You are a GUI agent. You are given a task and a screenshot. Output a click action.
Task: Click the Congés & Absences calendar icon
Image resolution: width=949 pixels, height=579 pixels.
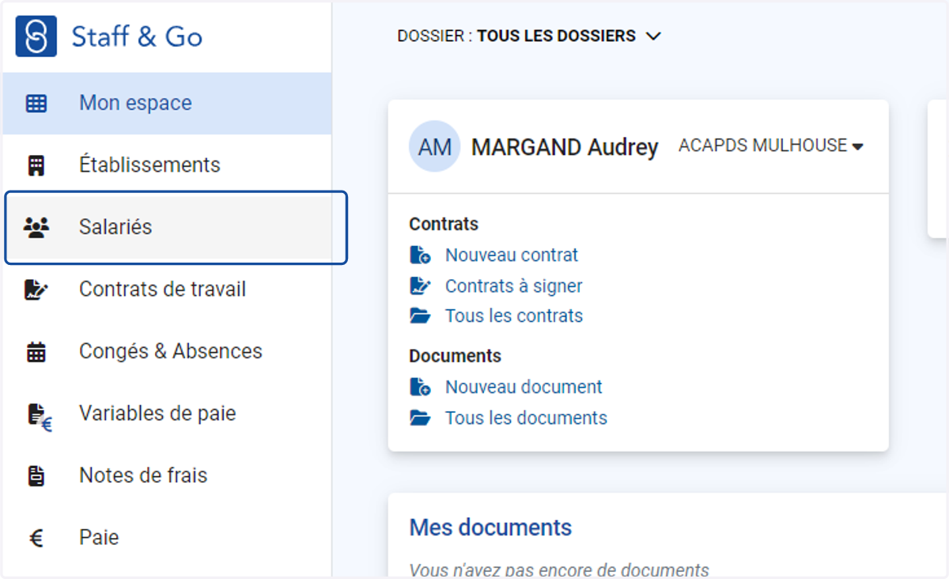36,352
